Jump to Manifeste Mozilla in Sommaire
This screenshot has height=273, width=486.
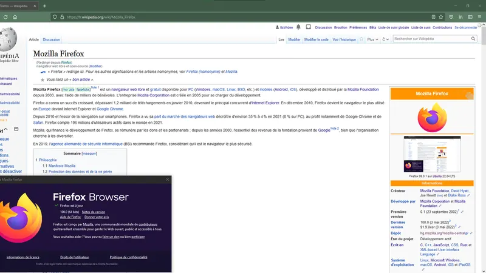[x=62, y=166]
